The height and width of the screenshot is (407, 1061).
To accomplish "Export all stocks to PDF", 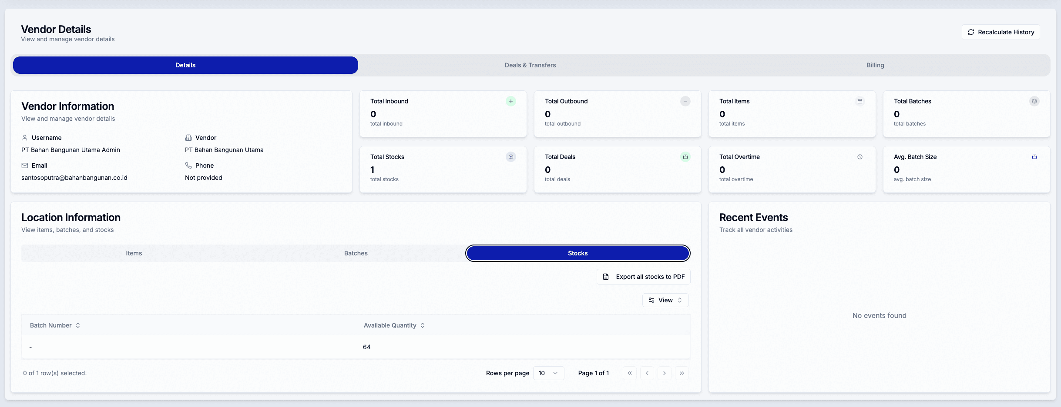I will [643, 277].
